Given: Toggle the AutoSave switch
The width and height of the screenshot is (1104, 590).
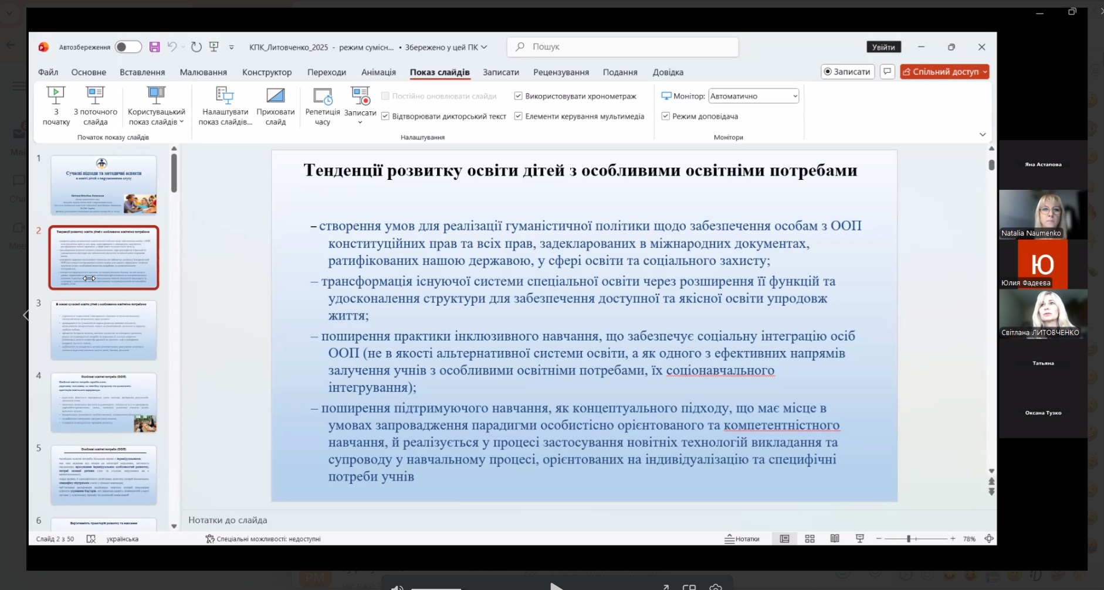Looking at the screenshot, I should [128, 47].
